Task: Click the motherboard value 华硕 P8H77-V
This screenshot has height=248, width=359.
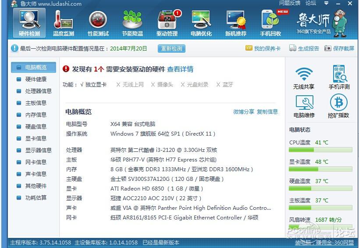Action: 164,160
